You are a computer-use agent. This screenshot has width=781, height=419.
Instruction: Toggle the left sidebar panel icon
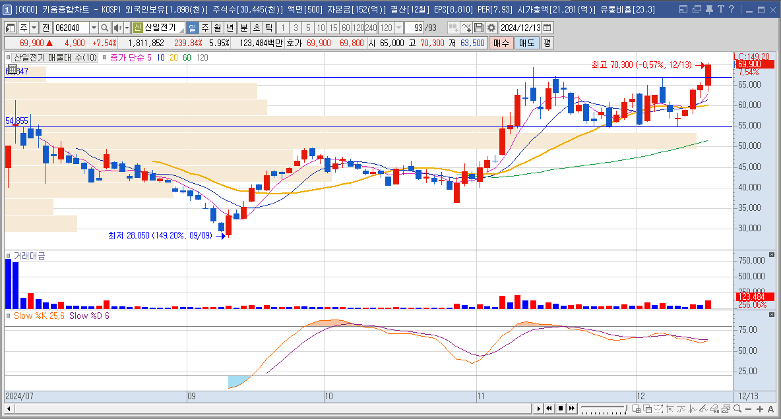10,28
